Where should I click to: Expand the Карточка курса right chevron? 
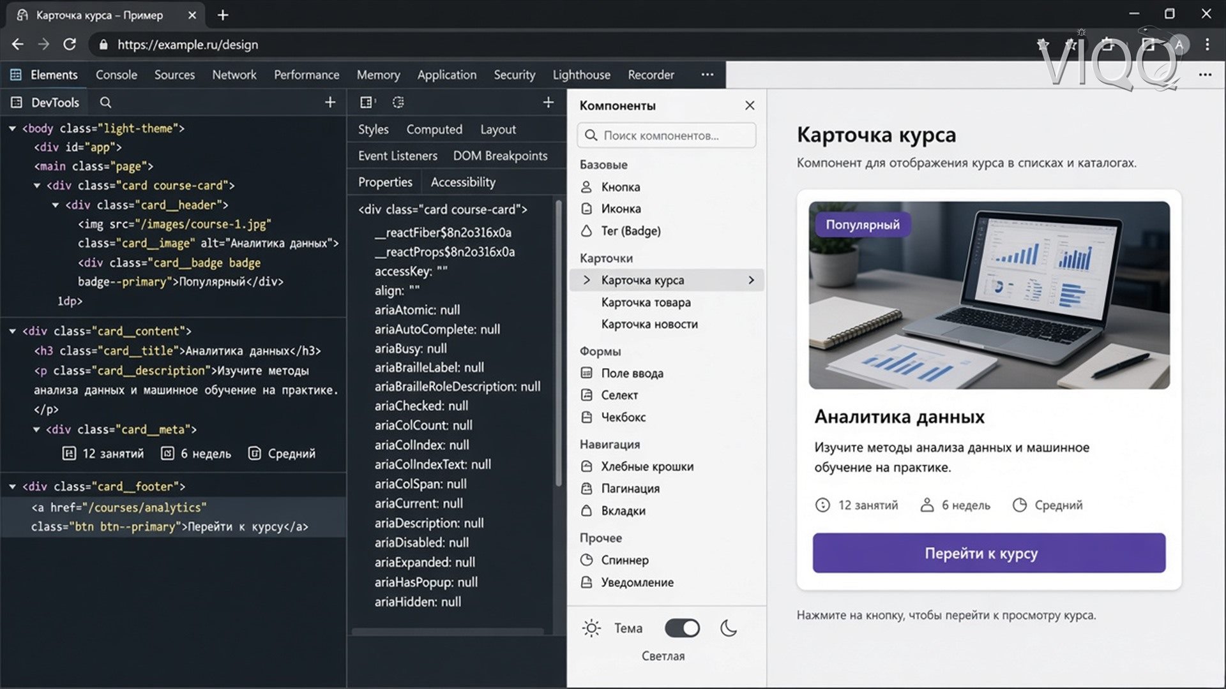point(751,280)
